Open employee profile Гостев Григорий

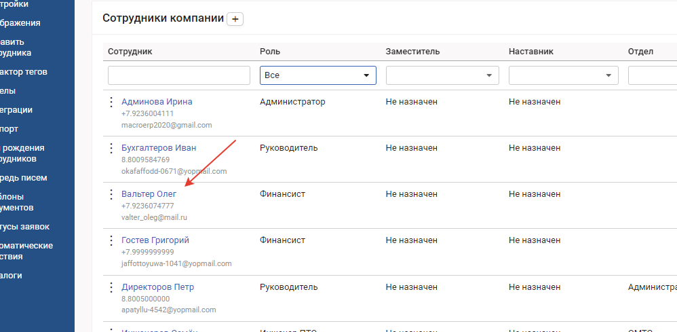[x=155, y=240]
